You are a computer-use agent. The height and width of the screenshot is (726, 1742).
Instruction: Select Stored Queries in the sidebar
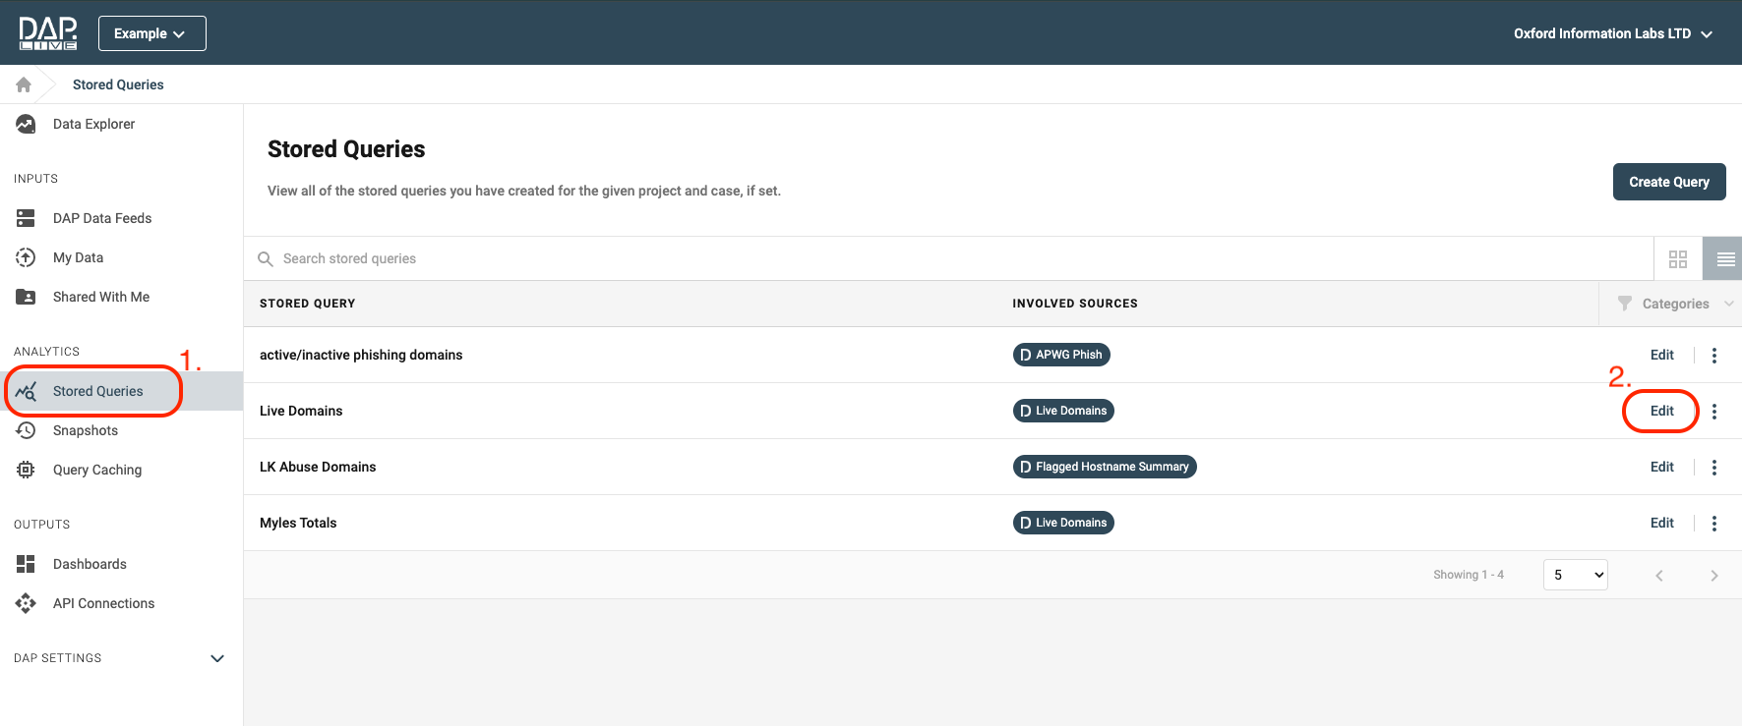pos(97,391)
